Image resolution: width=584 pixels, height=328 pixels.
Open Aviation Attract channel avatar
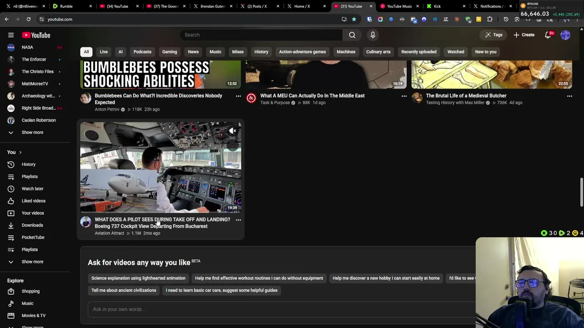(86, 222)
